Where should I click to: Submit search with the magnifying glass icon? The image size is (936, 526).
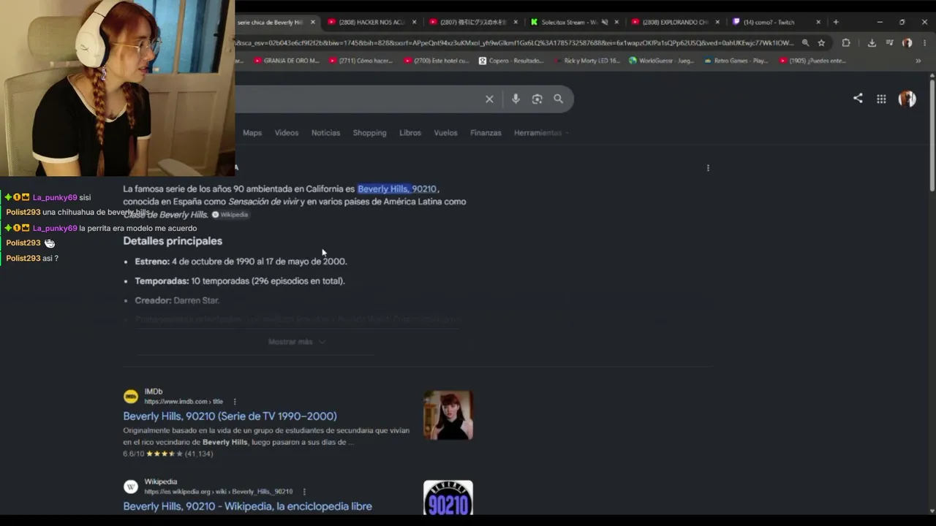559,99
